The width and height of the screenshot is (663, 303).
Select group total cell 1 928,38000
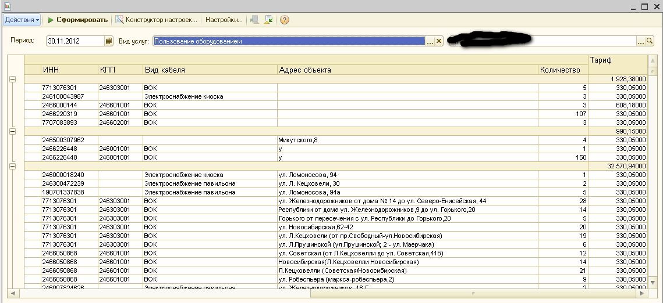618,79
